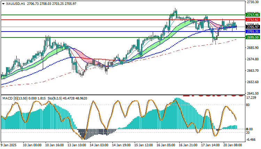Select the 20 Jan 08:00 time label
The width and height of the screenshot is (261, 149).
[x=233, y=145]
